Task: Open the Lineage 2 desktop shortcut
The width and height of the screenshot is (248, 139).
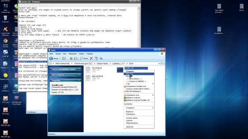Action: pos(5,88)
